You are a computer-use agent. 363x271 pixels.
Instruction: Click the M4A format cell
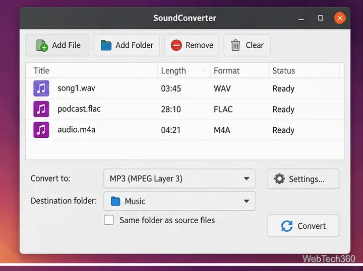coord(222,130)
